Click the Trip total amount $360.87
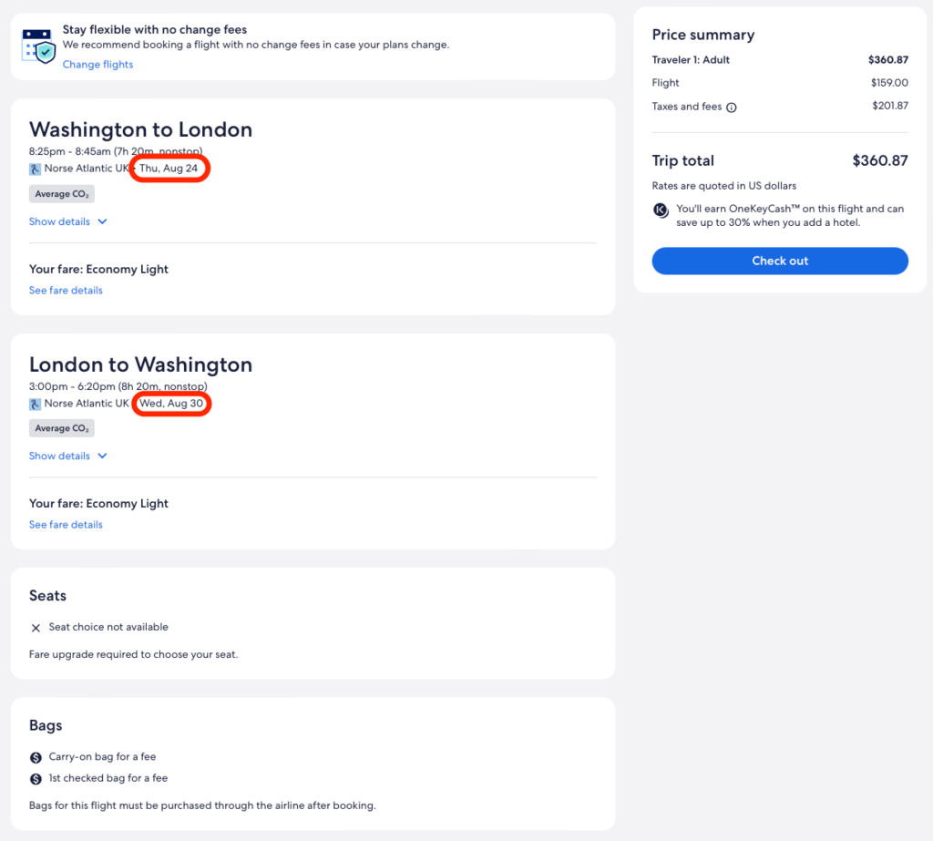Image resolution: width=933 pixels, height=841 pixels. (x=879, y=161)
